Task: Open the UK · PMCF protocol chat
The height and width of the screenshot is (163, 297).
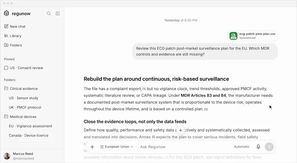Action: (25, 107)
